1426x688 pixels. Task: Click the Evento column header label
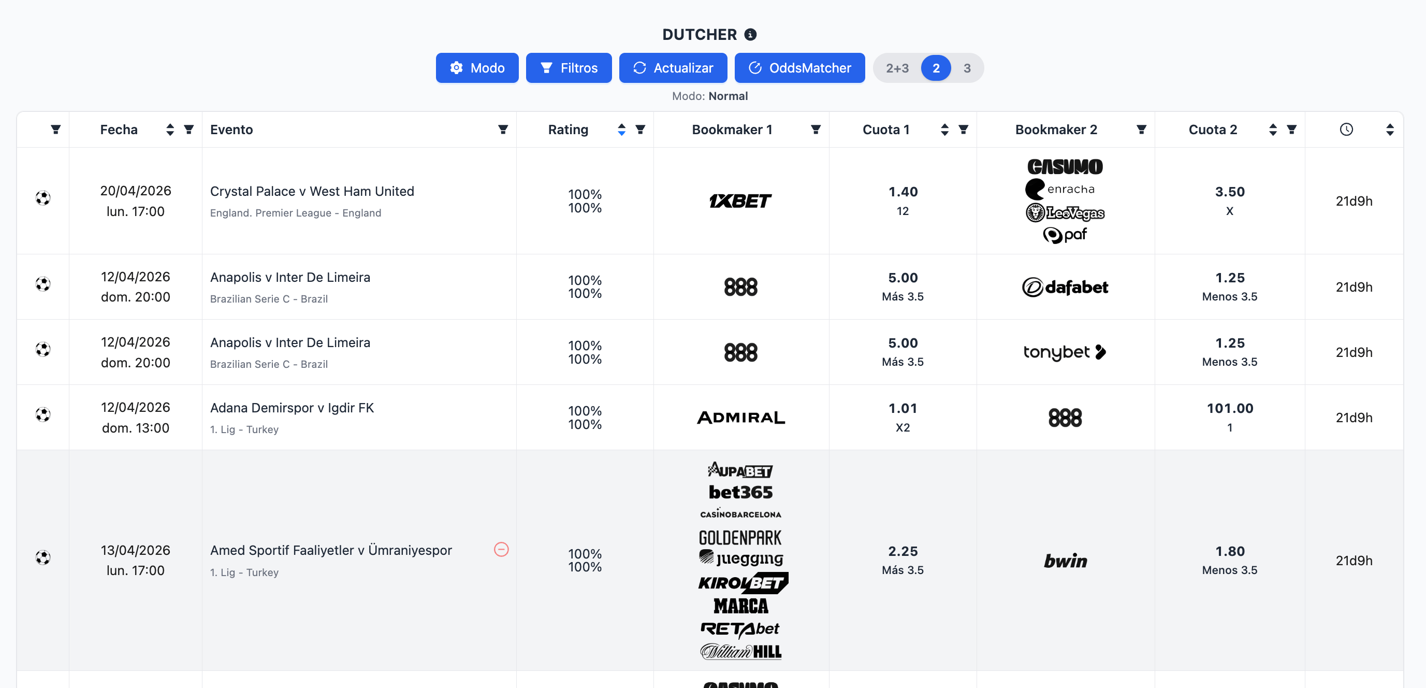tap(231, 129)
